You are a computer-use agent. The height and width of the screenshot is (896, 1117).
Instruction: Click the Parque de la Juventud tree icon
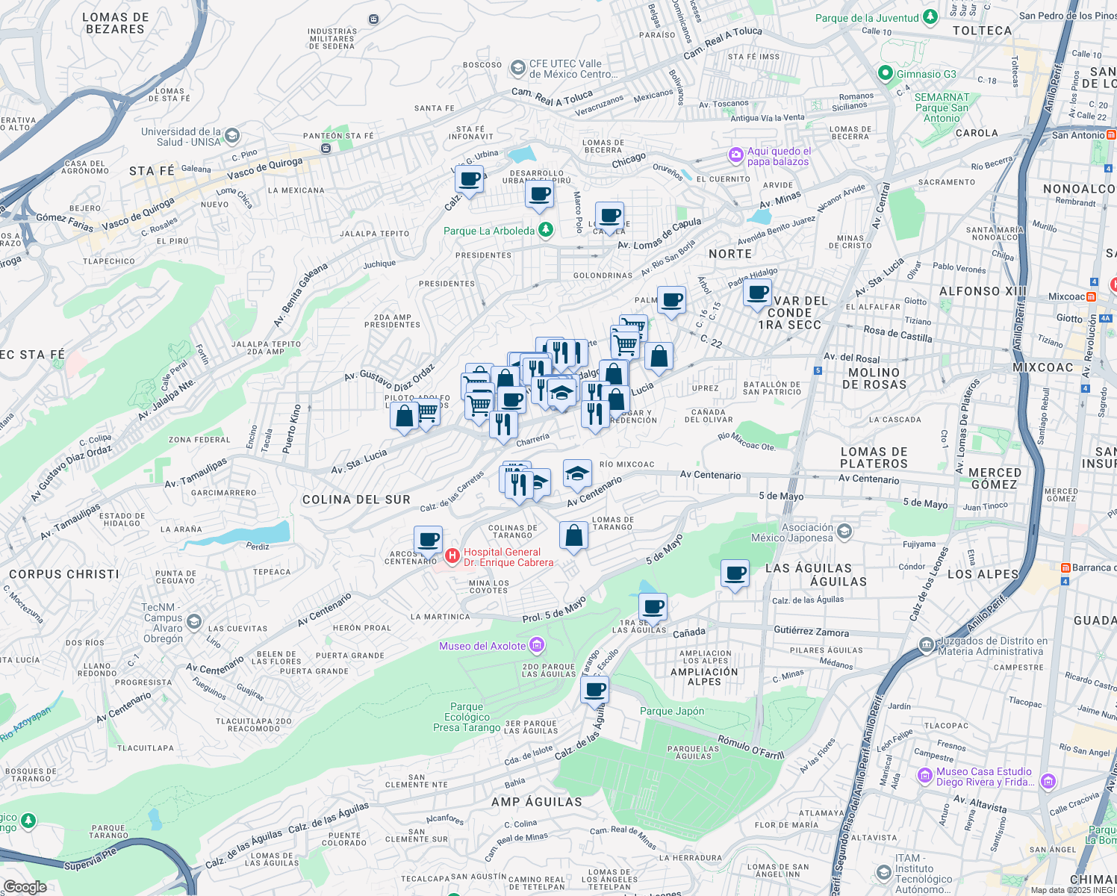click(929, 15)
